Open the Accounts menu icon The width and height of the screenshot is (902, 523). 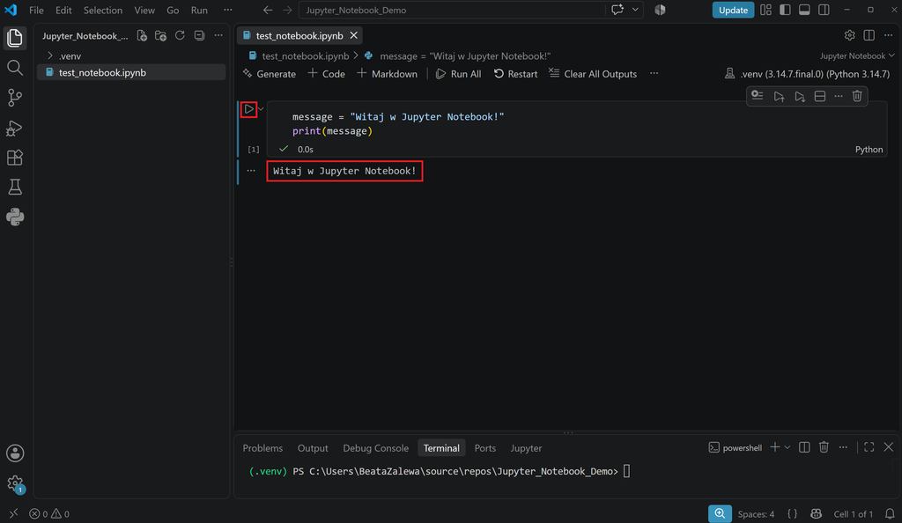tap(15, 453)
